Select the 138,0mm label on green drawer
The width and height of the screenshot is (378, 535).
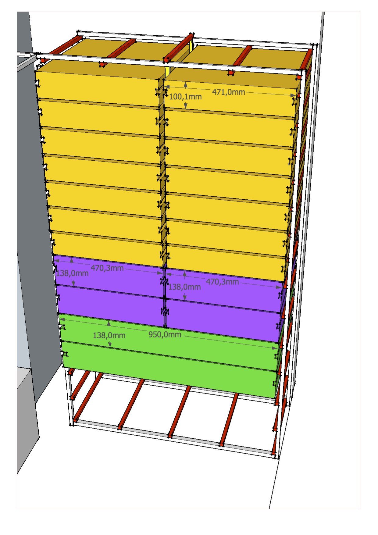(x=109, y=335)
